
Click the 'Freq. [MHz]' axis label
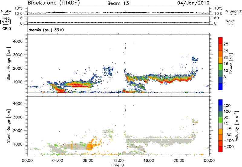[5, 20]
